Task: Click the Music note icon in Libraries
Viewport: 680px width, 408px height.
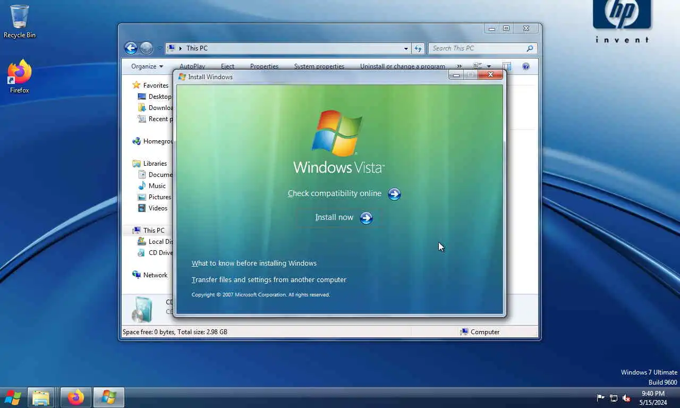Action: (142, 186)
